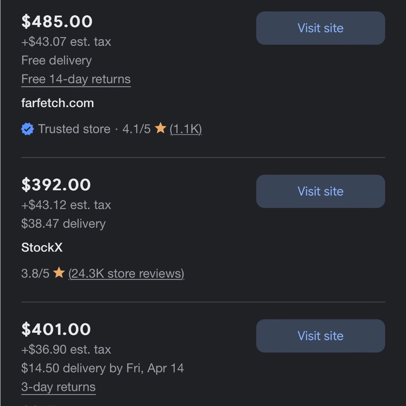This screenshot has width=406, height=406.
Task: Click the Trusted store label text
Action: click(x=74, y=129)
